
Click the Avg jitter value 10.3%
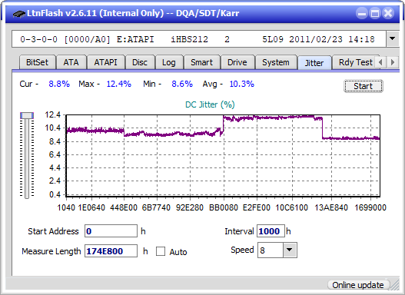(x=242, y=84)
